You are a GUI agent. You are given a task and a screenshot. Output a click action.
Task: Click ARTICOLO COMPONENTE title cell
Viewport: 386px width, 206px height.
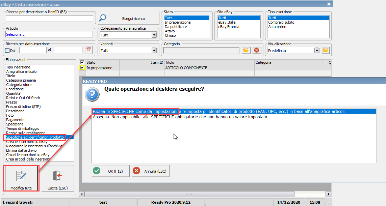(x=209, y=68)
